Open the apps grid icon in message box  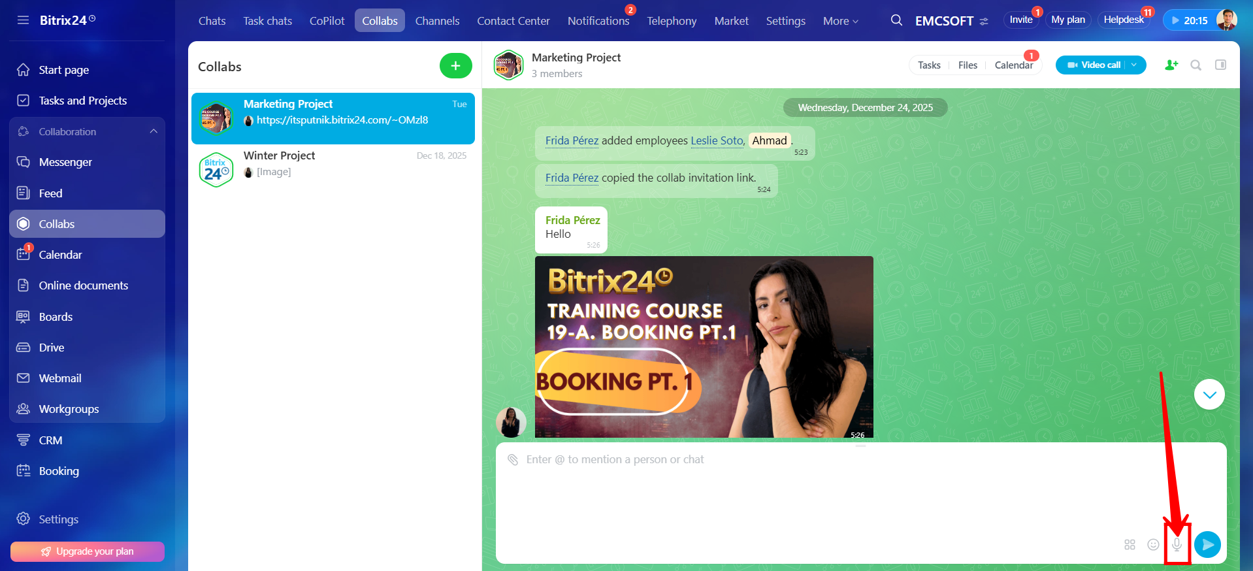[x=1130, y=545]
